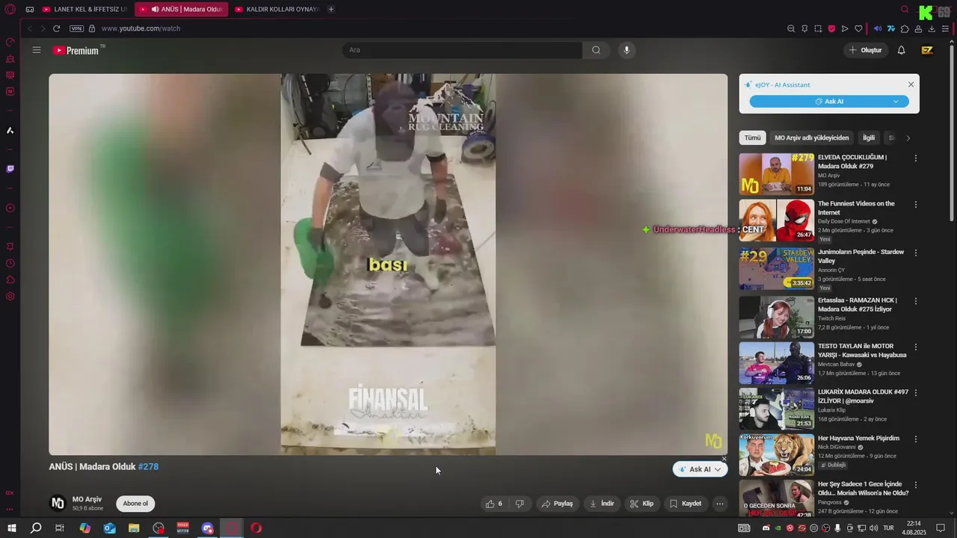This screenshot has width=957, height=538.
Task: Click the search magnifier button
Action: 596,50
